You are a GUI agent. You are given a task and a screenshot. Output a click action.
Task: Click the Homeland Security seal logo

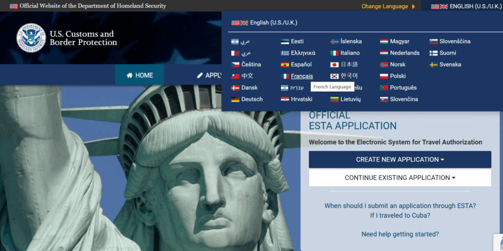pyautogui.click(x=31, y=38)
